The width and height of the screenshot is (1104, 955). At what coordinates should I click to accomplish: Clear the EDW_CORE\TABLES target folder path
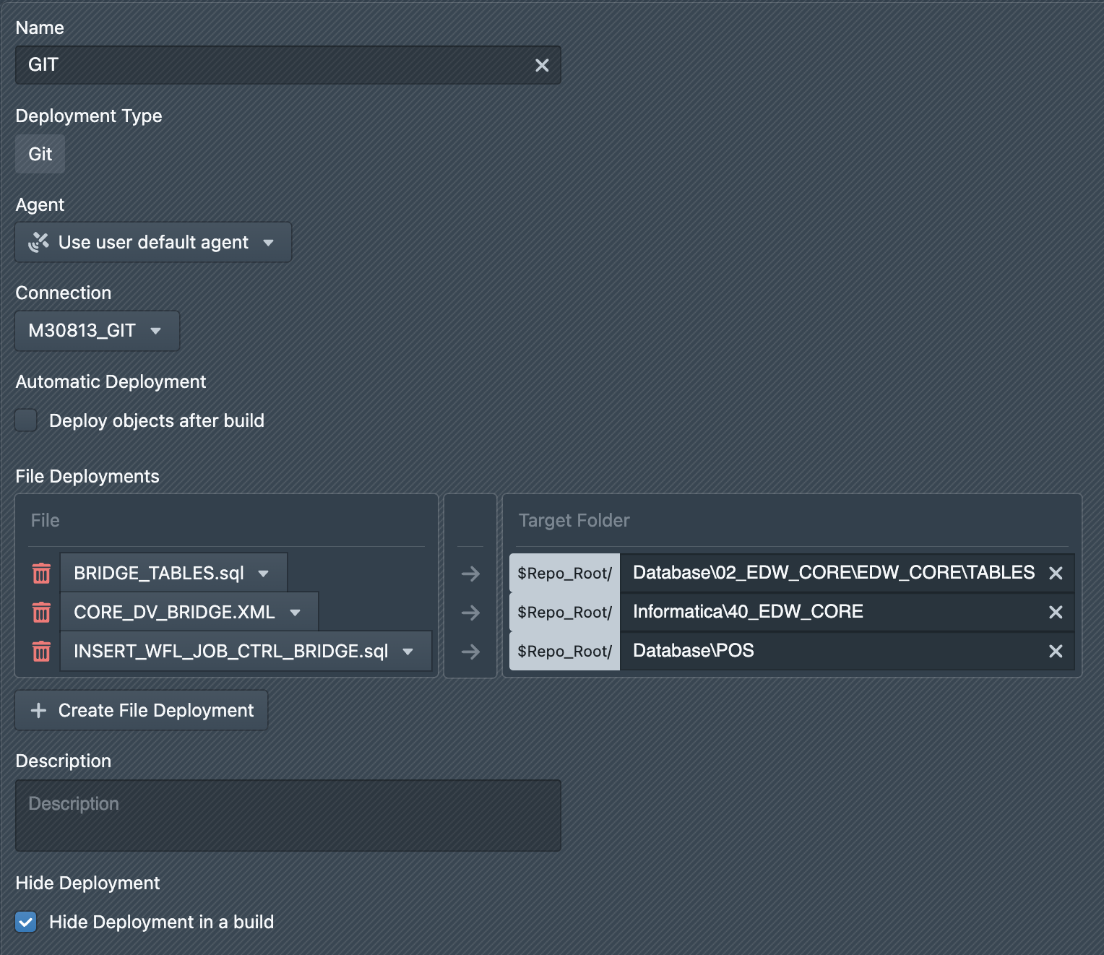pos(1056,574)
